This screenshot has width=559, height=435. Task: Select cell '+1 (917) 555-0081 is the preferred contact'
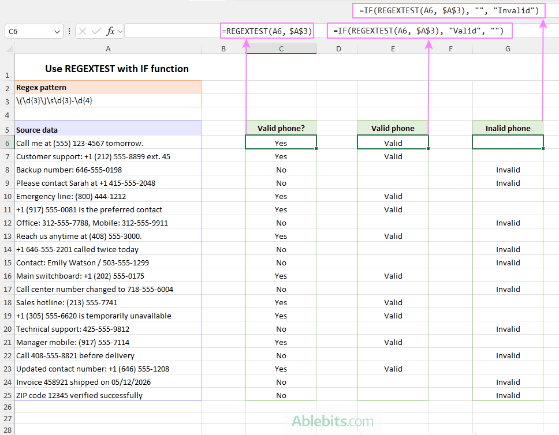[x=108, y=209]
